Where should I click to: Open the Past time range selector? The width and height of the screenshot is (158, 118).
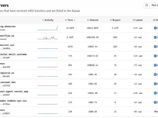[154, 5]
